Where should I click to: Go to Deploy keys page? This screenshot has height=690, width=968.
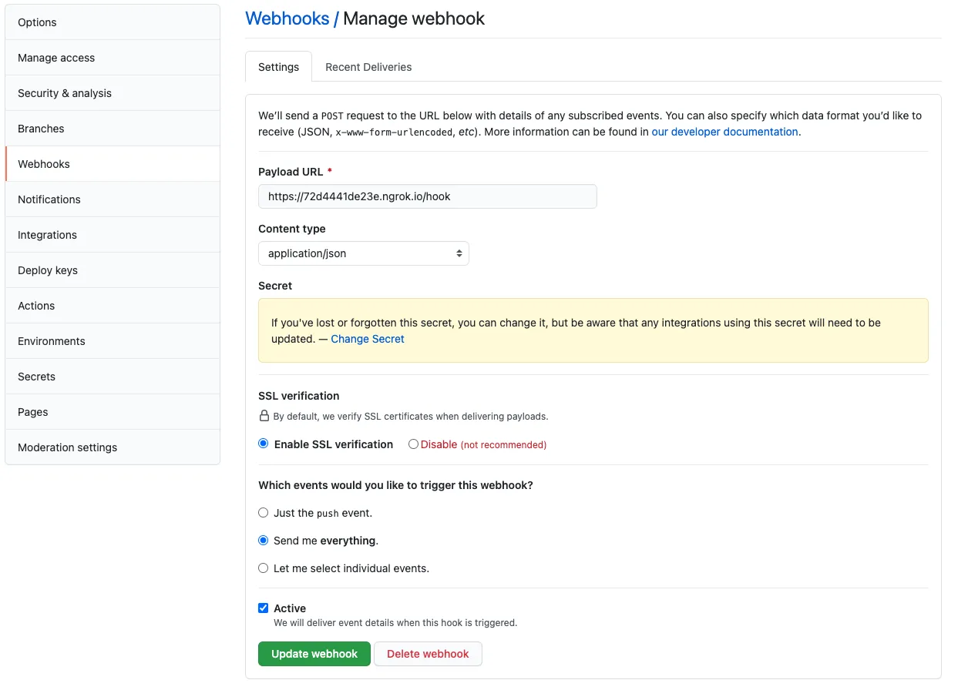point(113,270)
